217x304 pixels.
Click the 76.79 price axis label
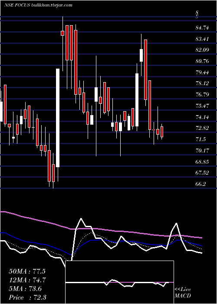[202, 95]
